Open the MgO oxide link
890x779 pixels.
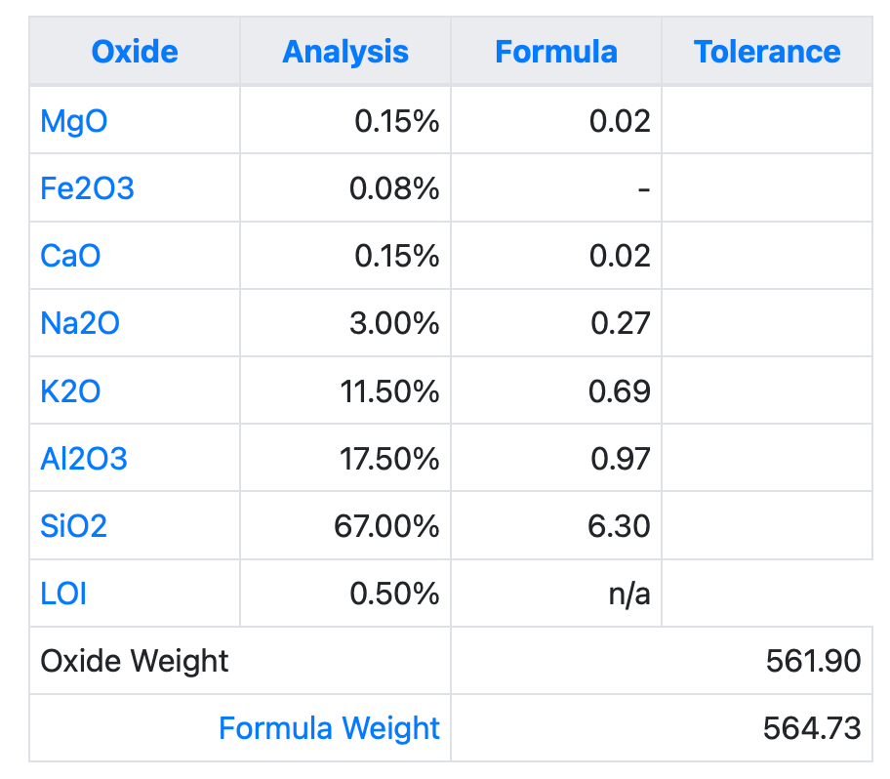tap(73, 121)
